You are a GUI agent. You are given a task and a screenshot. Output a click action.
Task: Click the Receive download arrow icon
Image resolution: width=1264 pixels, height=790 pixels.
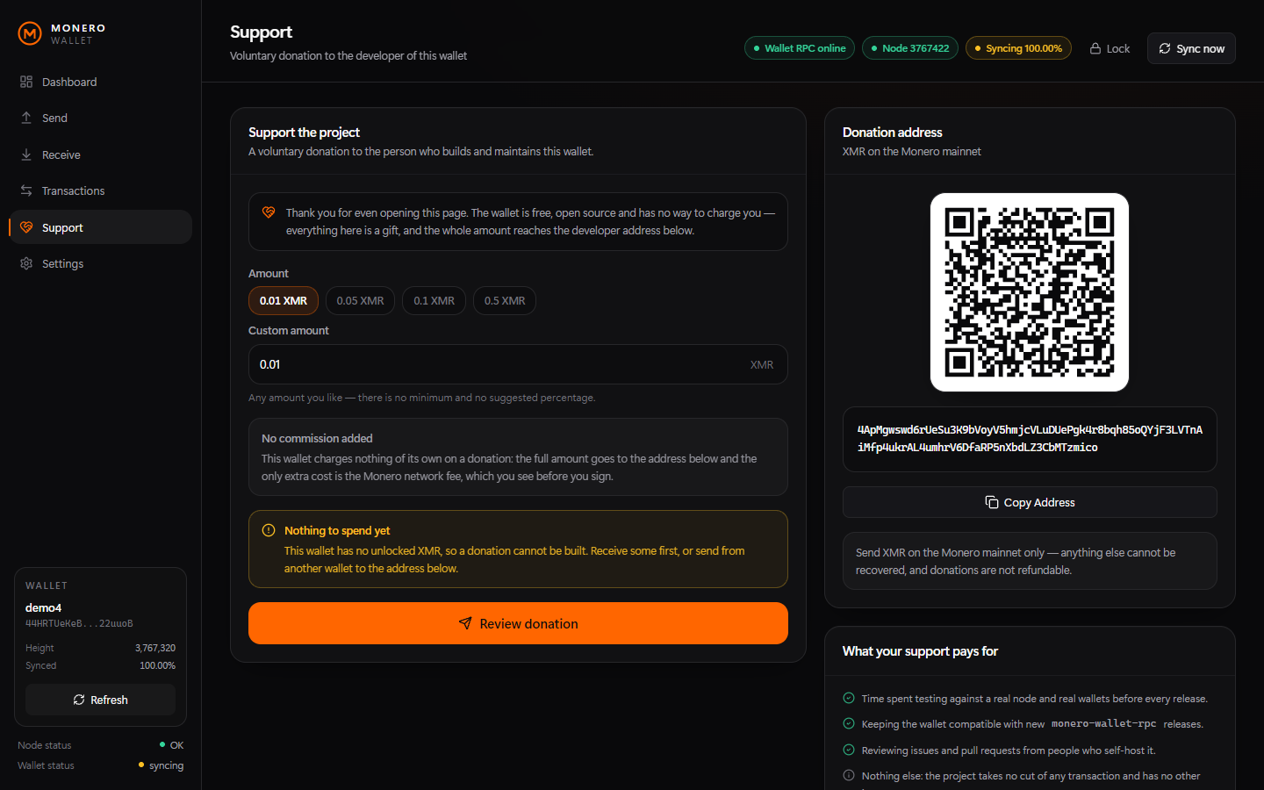click(26, 154)
